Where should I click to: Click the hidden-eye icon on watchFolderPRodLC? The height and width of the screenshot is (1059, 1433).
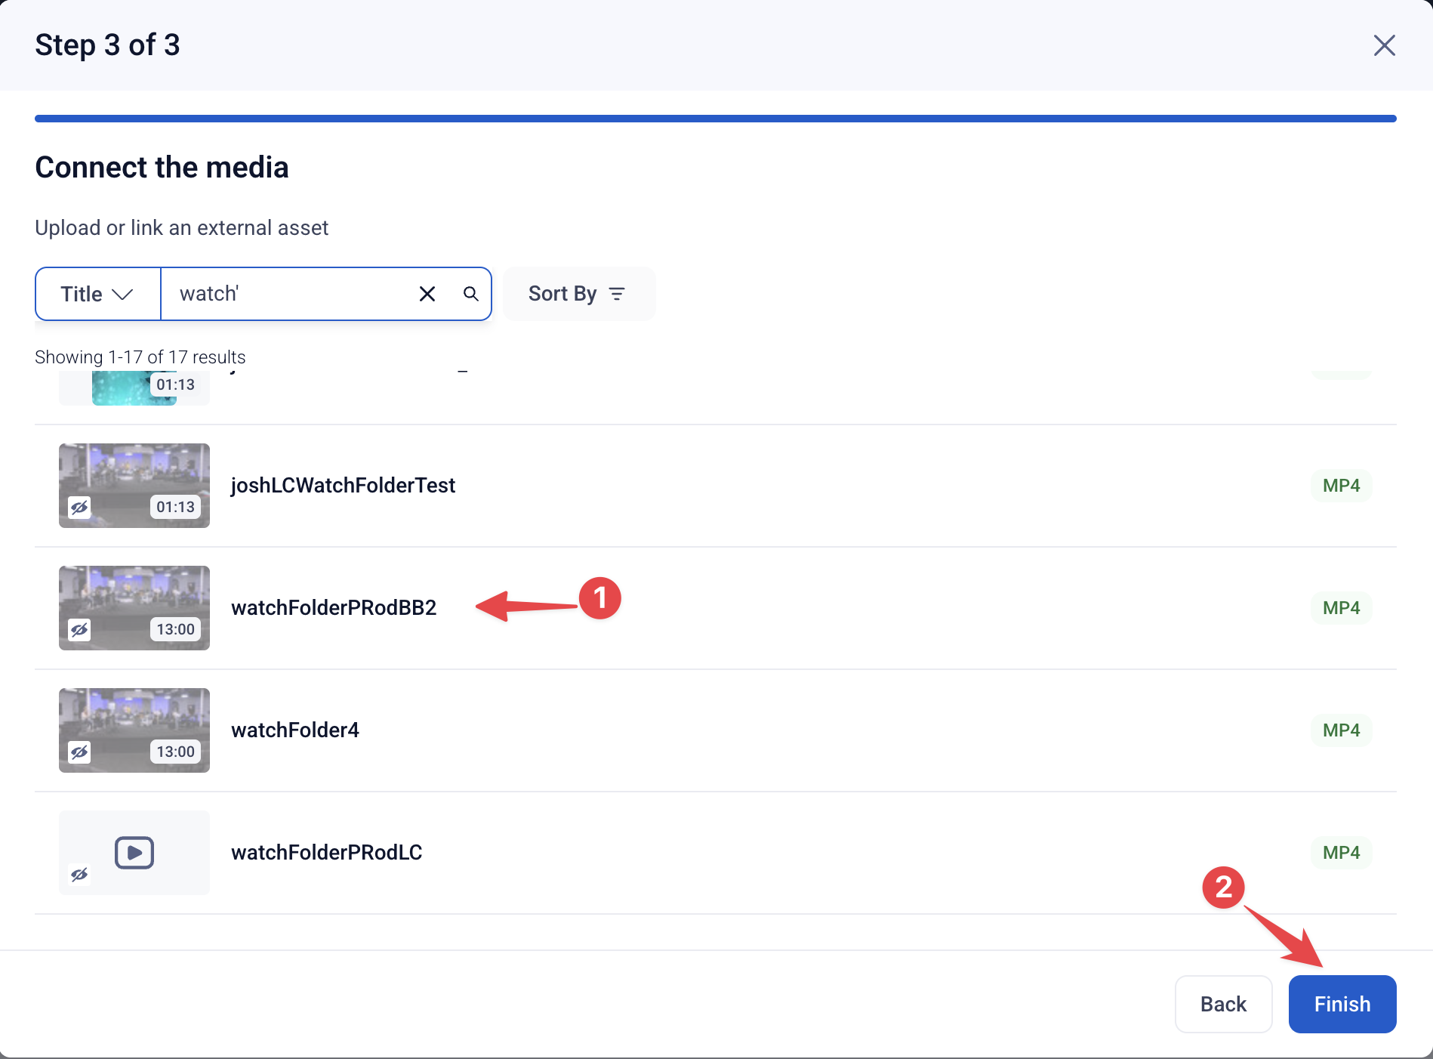point(79,875)
